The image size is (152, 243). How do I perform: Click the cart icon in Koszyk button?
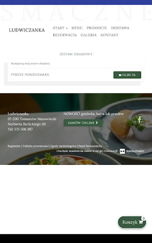pyautogui.click(x=141, y=222)
